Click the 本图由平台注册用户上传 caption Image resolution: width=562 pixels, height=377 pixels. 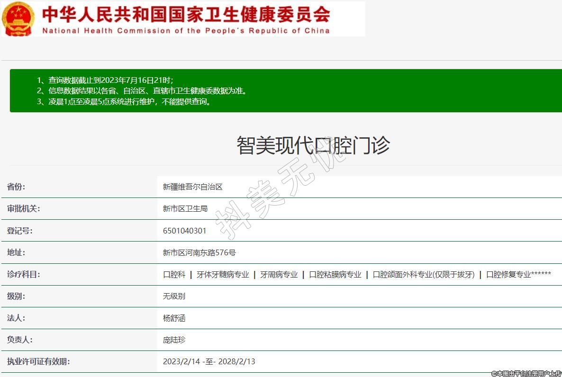click(x=526, y=374)
